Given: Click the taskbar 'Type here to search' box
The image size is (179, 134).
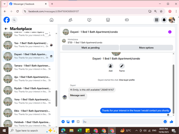Looking at the screenshot, I should click(34, 131).
